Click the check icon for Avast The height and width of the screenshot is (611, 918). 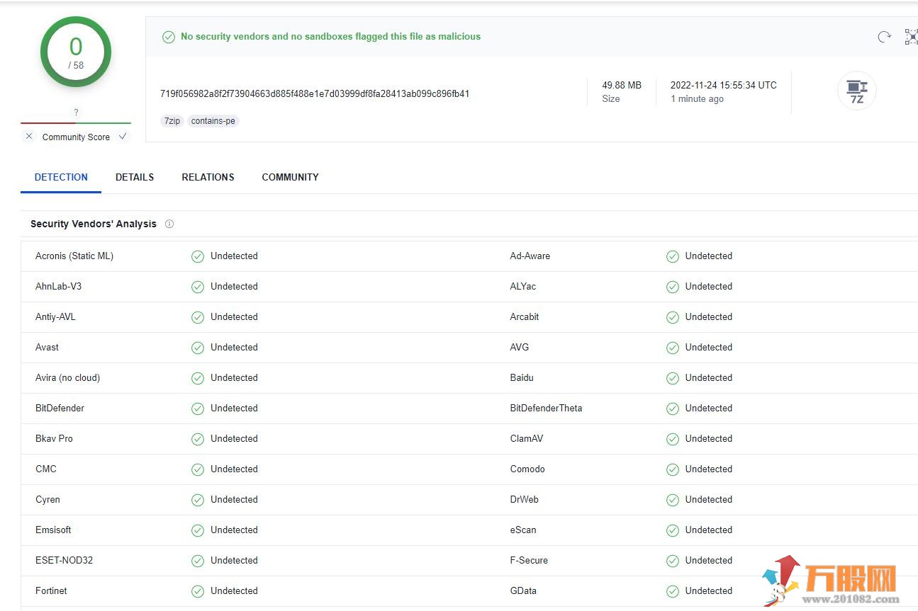[198, 348]
